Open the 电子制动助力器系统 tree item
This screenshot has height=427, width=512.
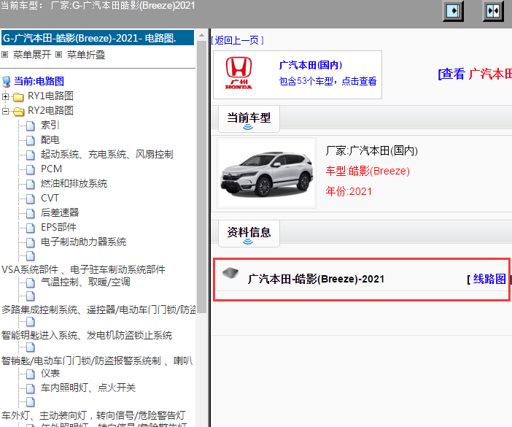coord(83,242)
